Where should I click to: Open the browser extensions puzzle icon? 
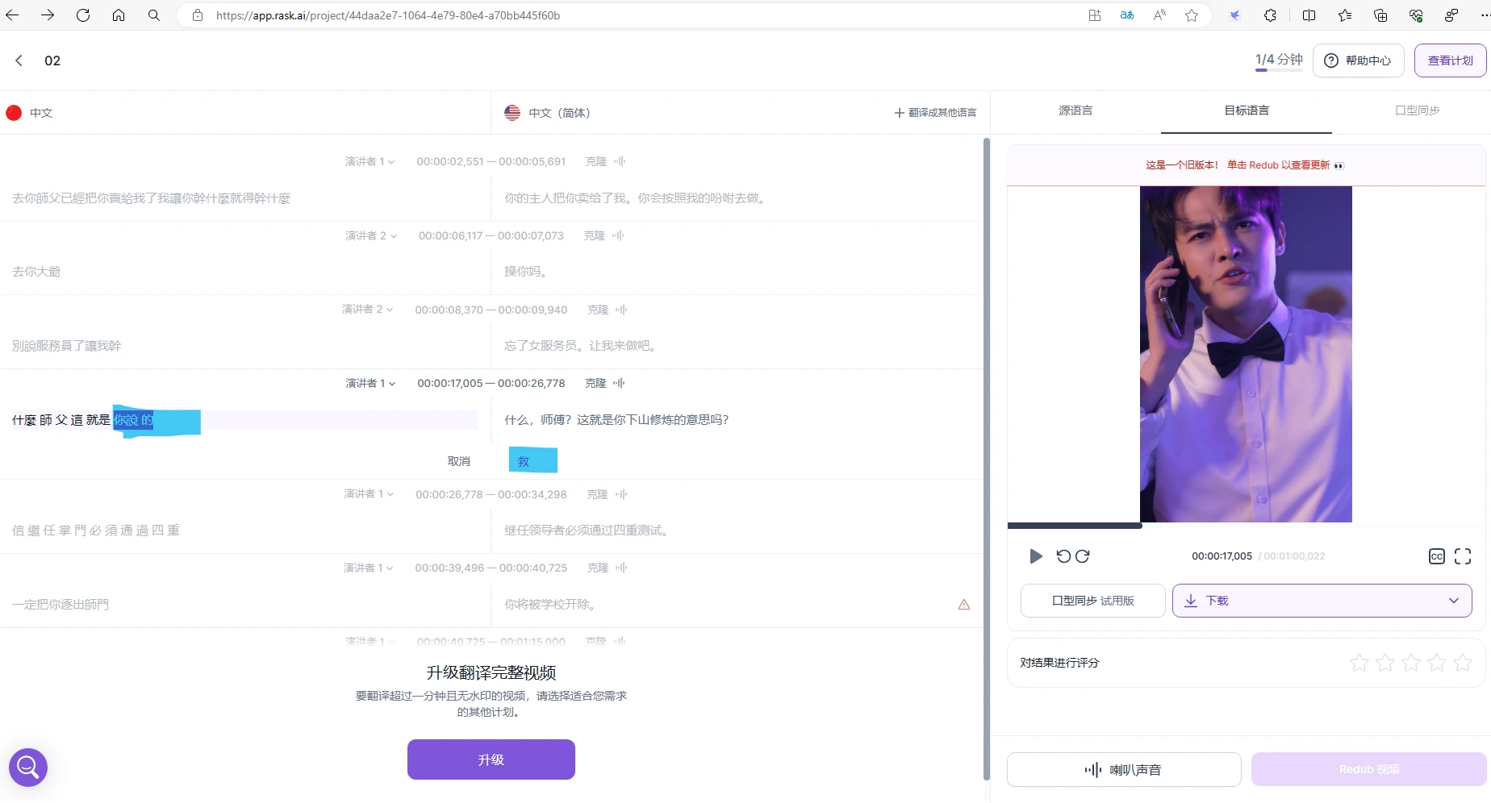pyautogui.click(x=1271, y=15)
